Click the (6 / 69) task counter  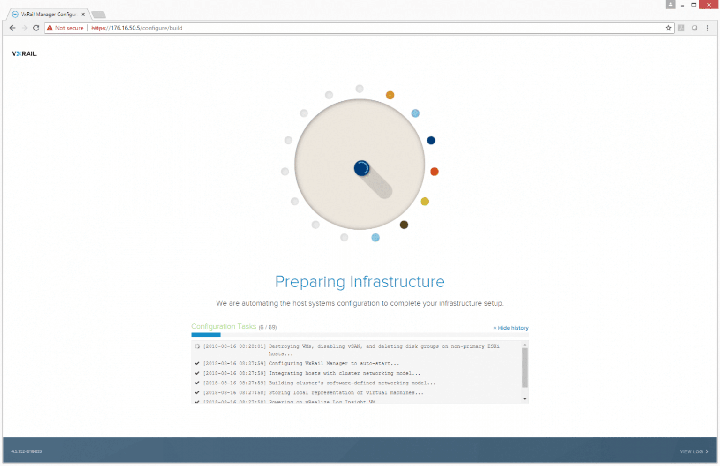point(268,327)
